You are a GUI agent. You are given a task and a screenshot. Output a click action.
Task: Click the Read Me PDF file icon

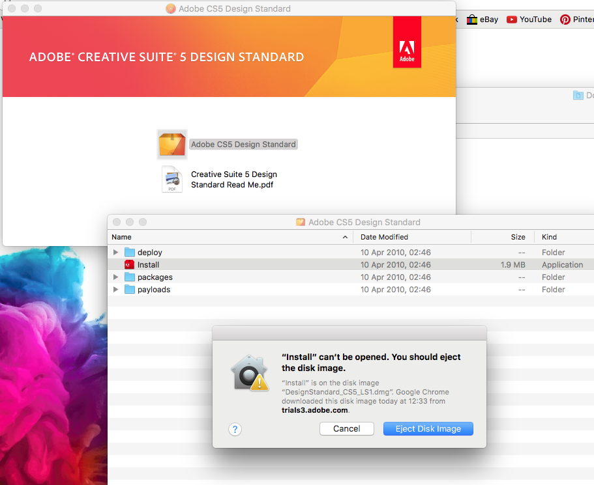tap(172, 179)
